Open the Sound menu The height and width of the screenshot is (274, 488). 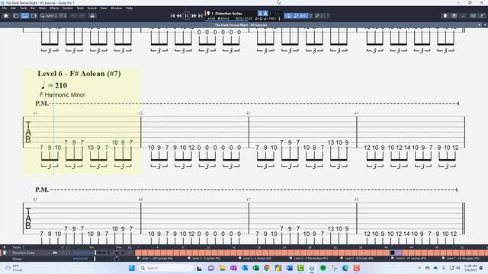click(x=91, y=8)
